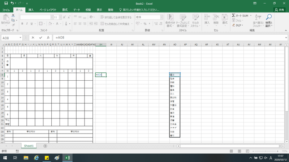The image size is (289, 162).
Task: Align text right
Action: click(x=85, y=24)
